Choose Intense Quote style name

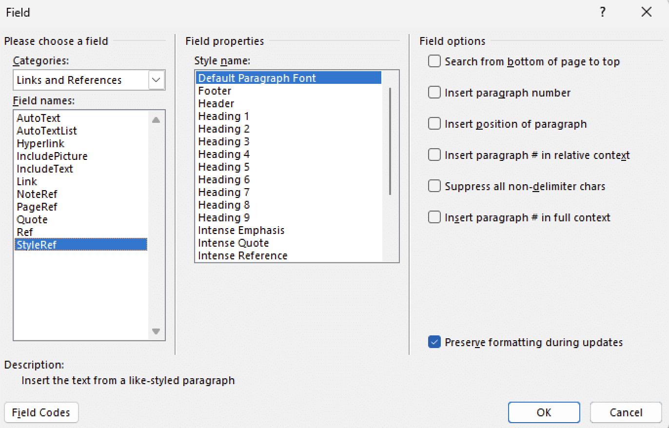tap(234, 243)
